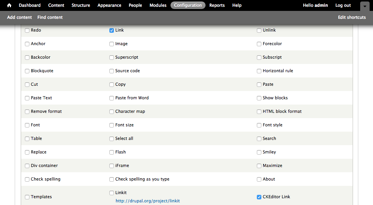This screenshot has width=373, height=205.
Task: Enable the Blockquote checkbox
Action: pos(27,71)
